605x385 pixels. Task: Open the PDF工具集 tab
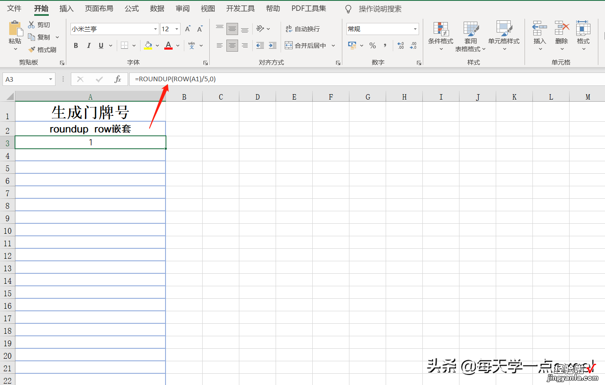click(309, 8)
